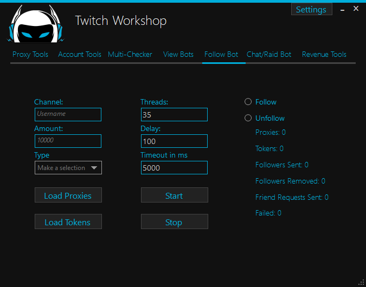The height and width of the screenshot is (287, 366).
Task: Start the follow bot
Action: (x=174, y=195)
